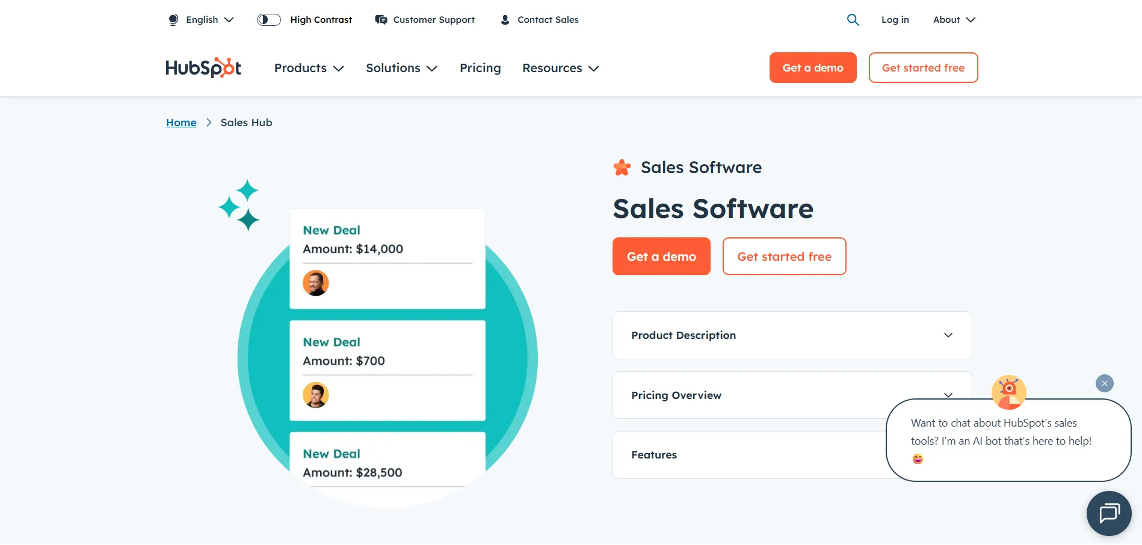Click the Sales Hub breadcrumb text
Image resolution: width=1142 pixels, height=545 pixels.
pos(246,123)
